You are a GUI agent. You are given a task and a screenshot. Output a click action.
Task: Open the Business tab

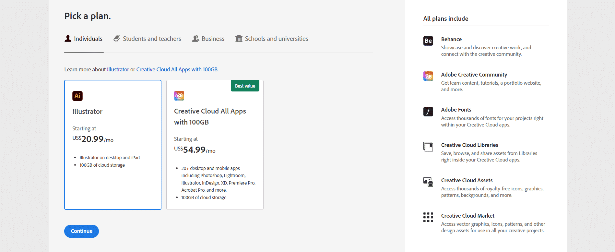(x=208, y=39)
